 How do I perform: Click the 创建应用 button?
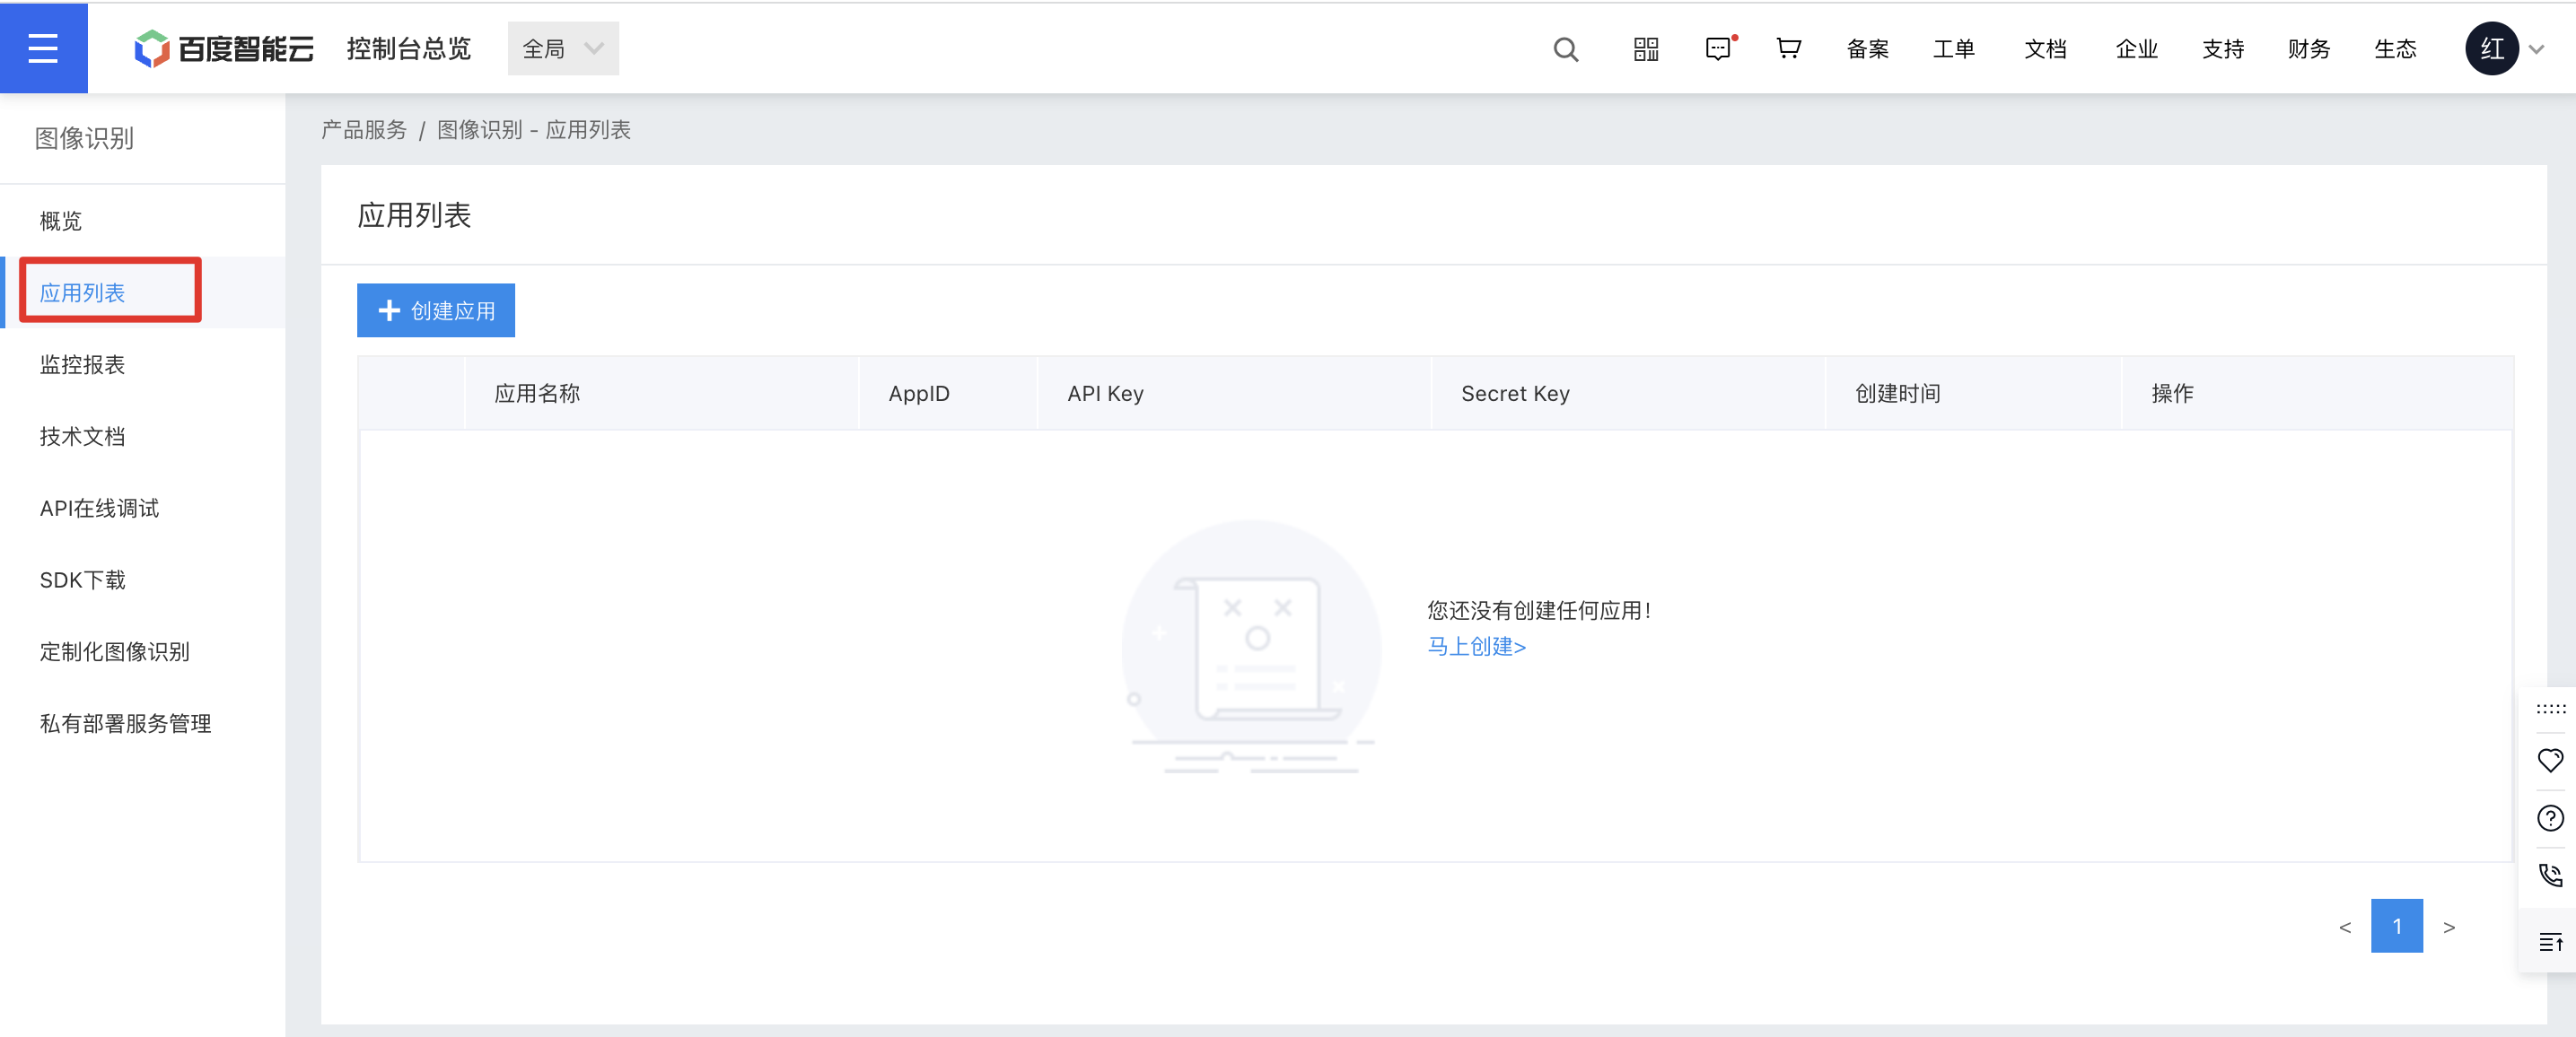(x=436, y=310)
